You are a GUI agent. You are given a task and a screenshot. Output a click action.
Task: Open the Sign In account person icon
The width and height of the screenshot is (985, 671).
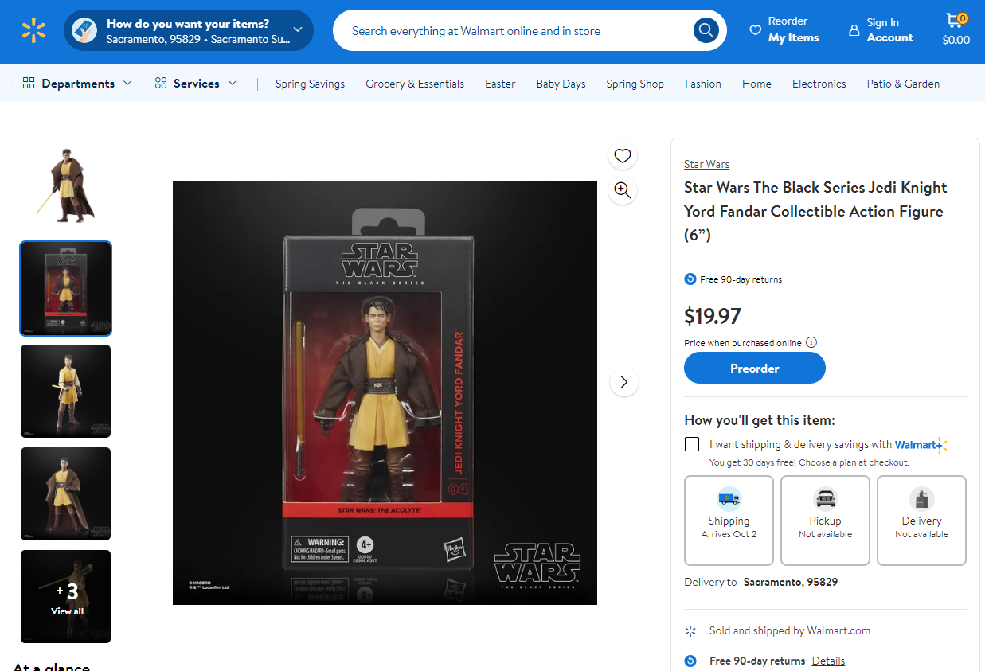click(854, 30)
